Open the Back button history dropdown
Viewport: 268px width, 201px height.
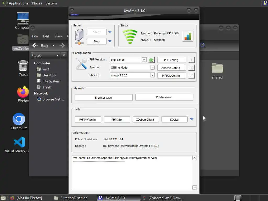click(x=53, y=46)
